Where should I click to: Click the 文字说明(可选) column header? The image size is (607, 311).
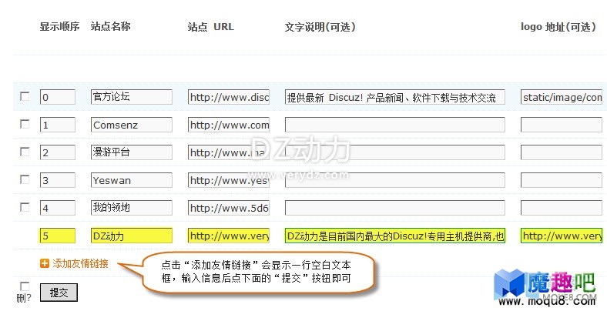pos(320,27)
